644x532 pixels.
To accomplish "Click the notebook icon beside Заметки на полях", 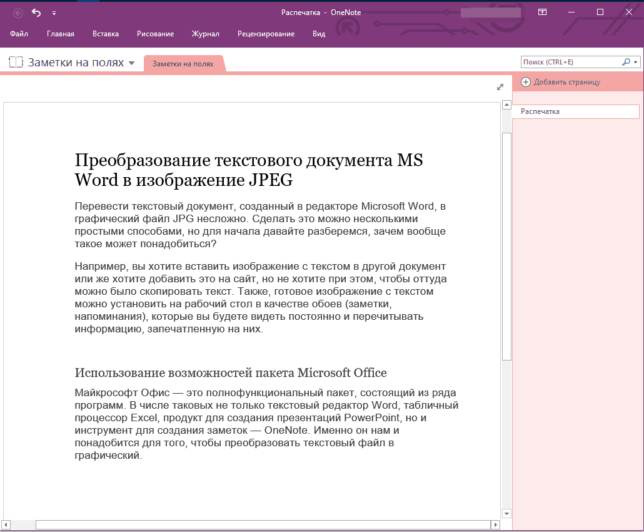I will (x=16, y=62).
